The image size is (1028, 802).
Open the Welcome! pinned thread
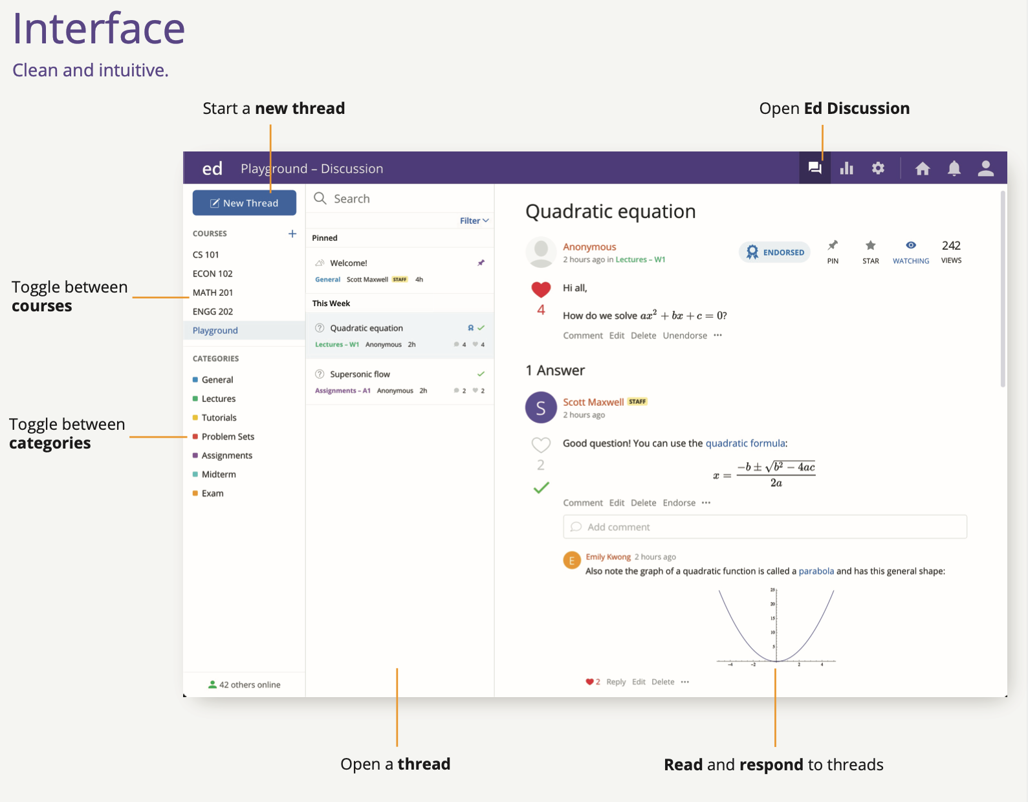click(x=400, y=271)
